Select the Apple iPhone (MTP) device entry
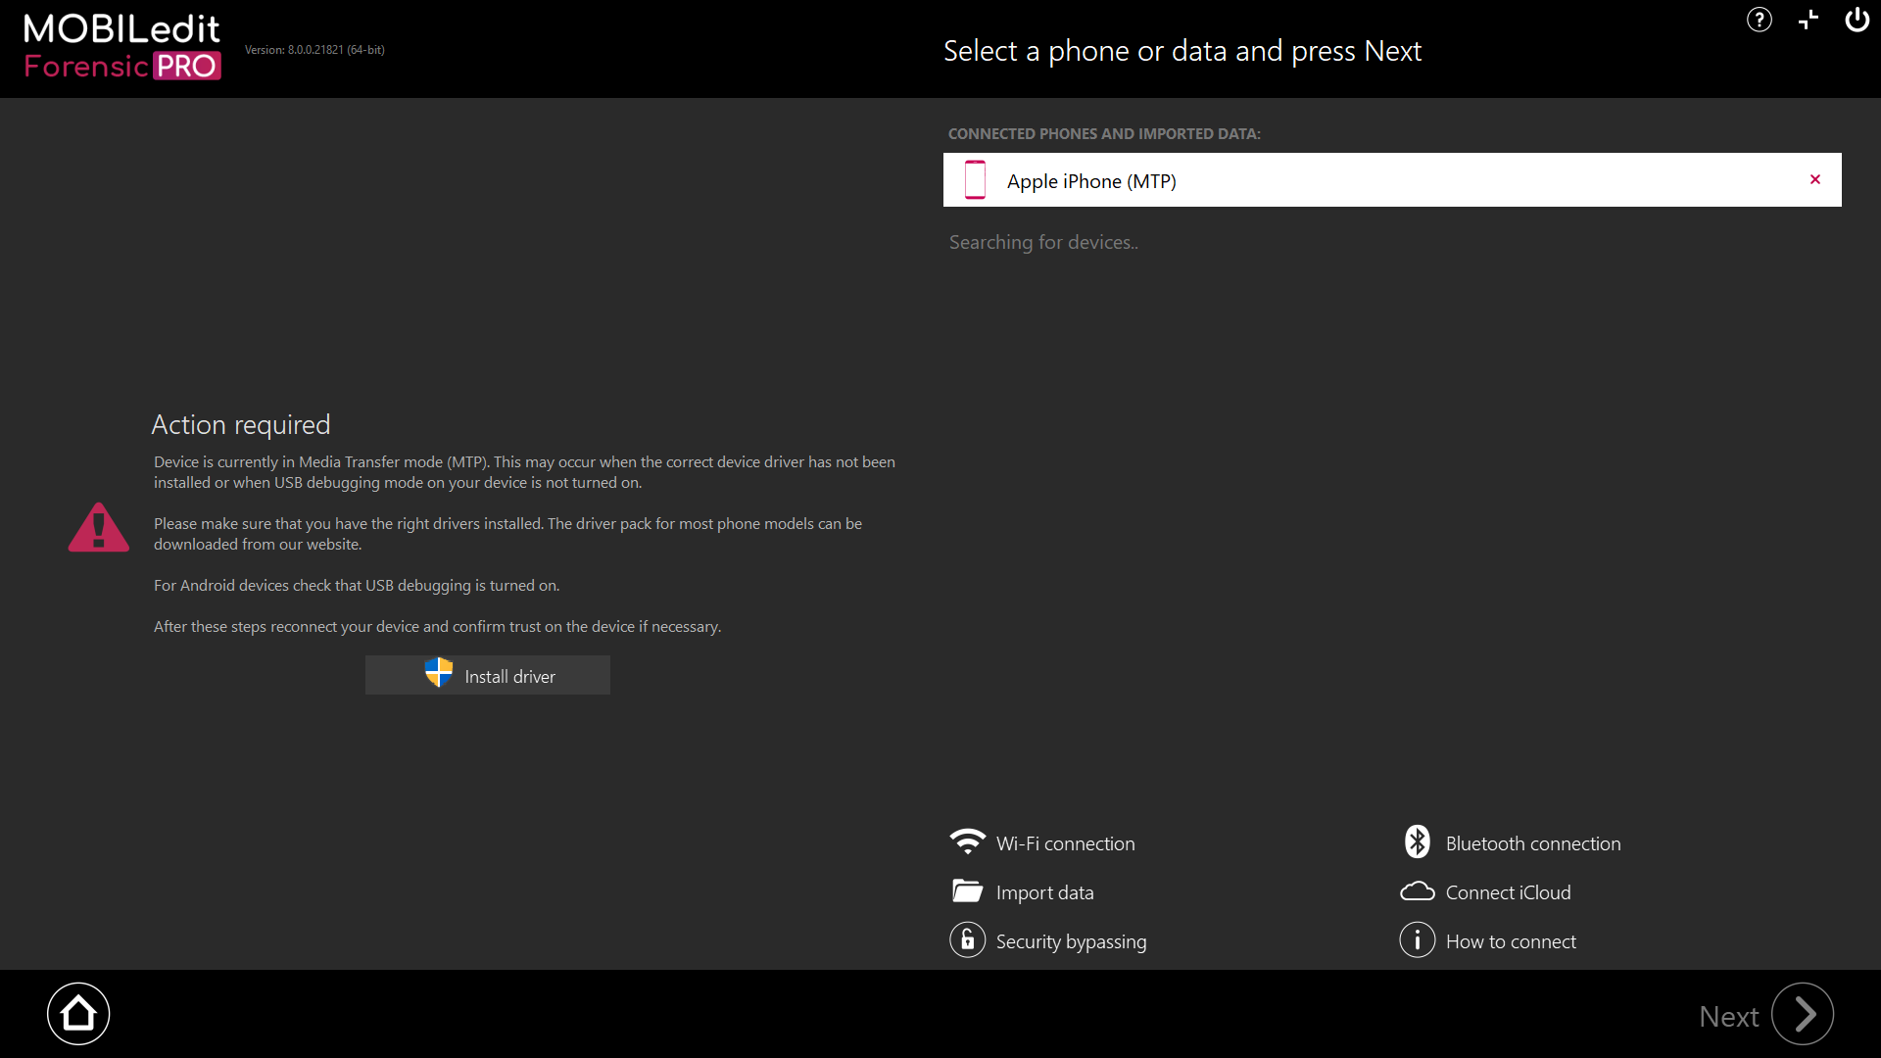Image resolution: width=1881 pixels, height=1058 pixels. (1091, 181)
